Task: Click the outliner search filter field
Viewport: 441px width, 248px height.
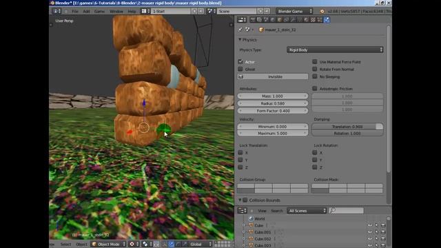Action: 346,211
